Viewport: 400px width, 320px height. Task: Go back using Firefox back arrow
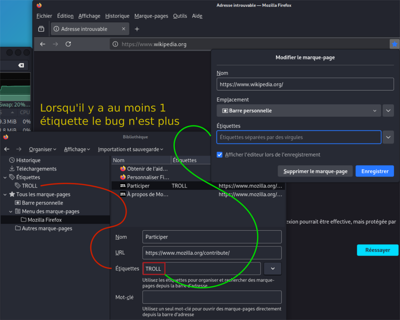tap(43, 44)
